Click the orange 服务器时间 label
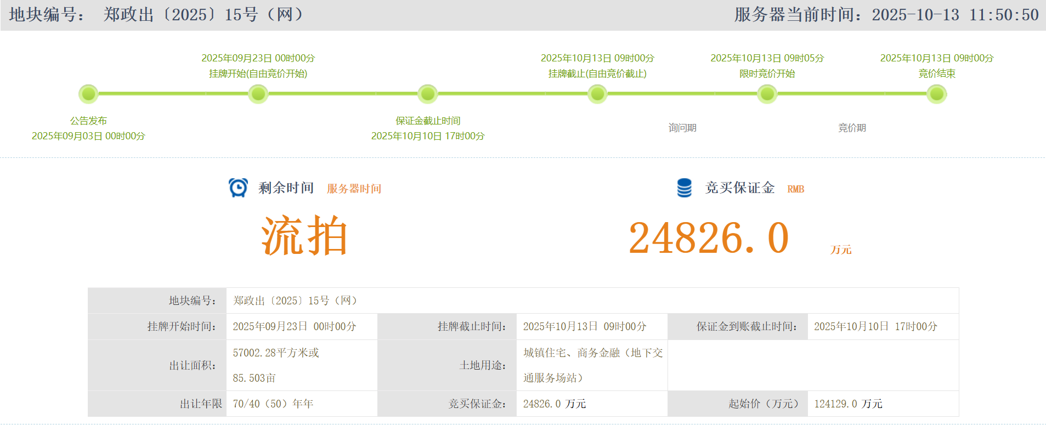 point(354,189)
